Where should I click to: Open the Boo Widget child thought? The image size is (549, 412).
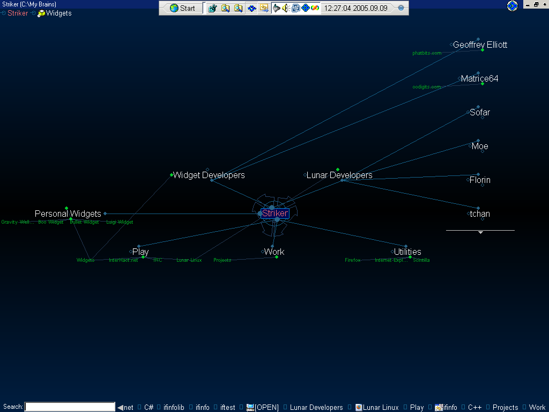click(x=51, y=222)
